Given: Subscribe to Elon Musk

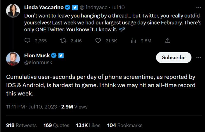Looking at the screenshot, I should (x=174, y=58).
